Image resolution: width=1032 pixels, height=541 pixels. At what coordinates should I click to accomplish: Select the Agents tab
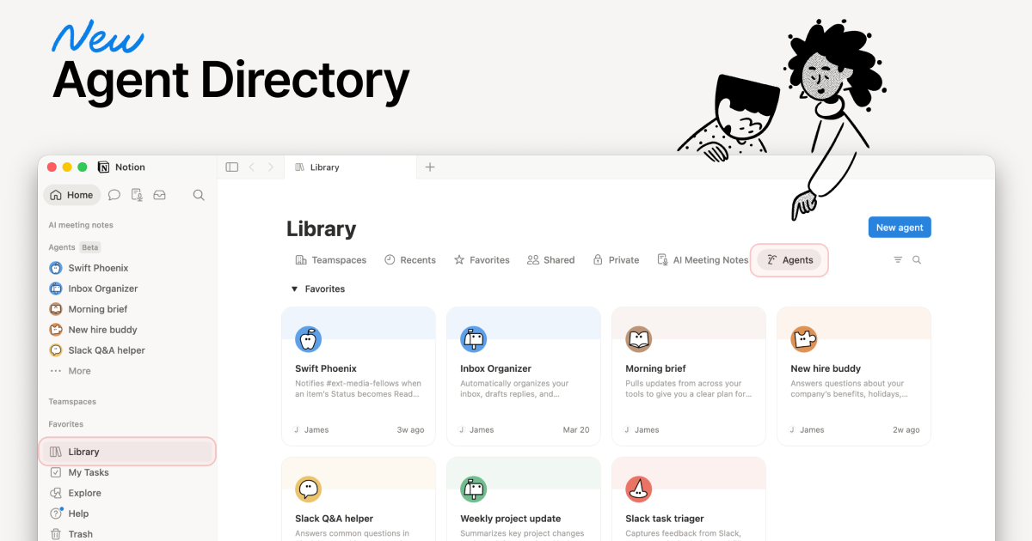point(789,260)
